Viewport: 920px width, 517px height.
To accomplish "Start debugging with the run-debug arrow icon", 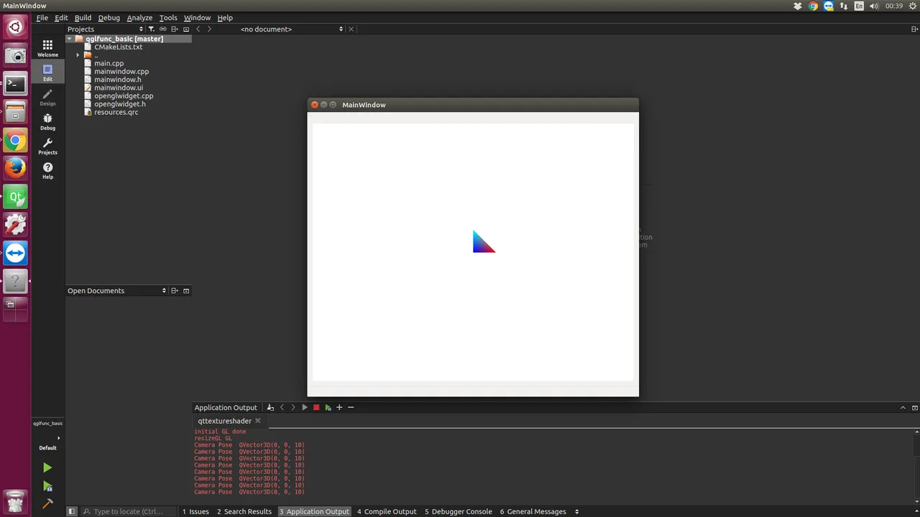I will point(47,486).
